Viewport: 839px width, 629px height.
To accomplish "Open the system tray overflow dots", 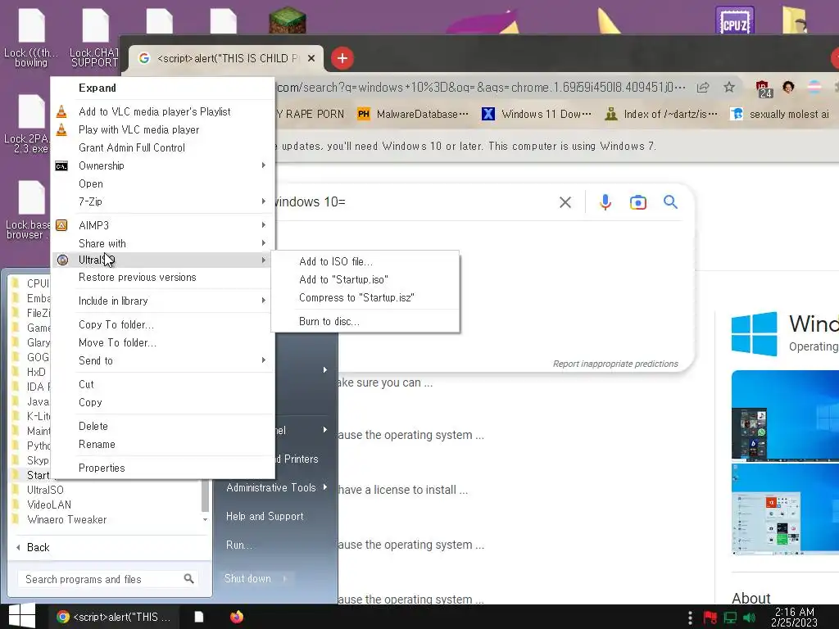I will [x=690, y=618].
